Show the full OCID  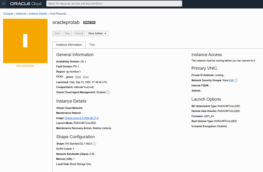78,77
